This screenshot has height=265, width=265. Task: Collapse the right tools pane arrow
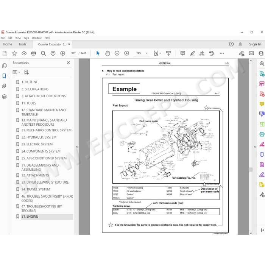tap(254, 147)
